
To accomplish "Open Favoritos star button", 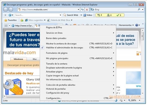I will (x=10, y=20).
